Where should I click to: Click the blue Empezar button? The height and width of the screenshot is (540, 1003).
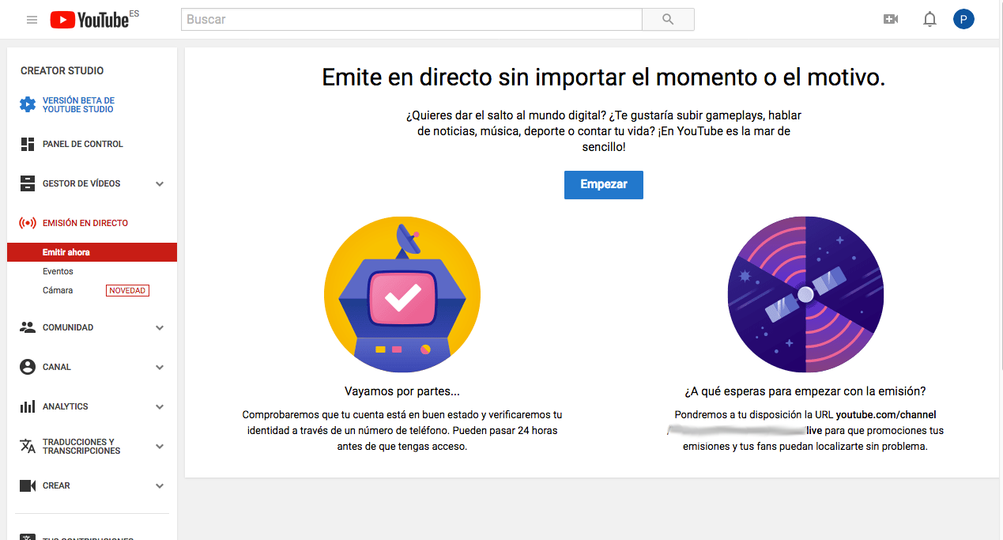click(x=603, y=184)
